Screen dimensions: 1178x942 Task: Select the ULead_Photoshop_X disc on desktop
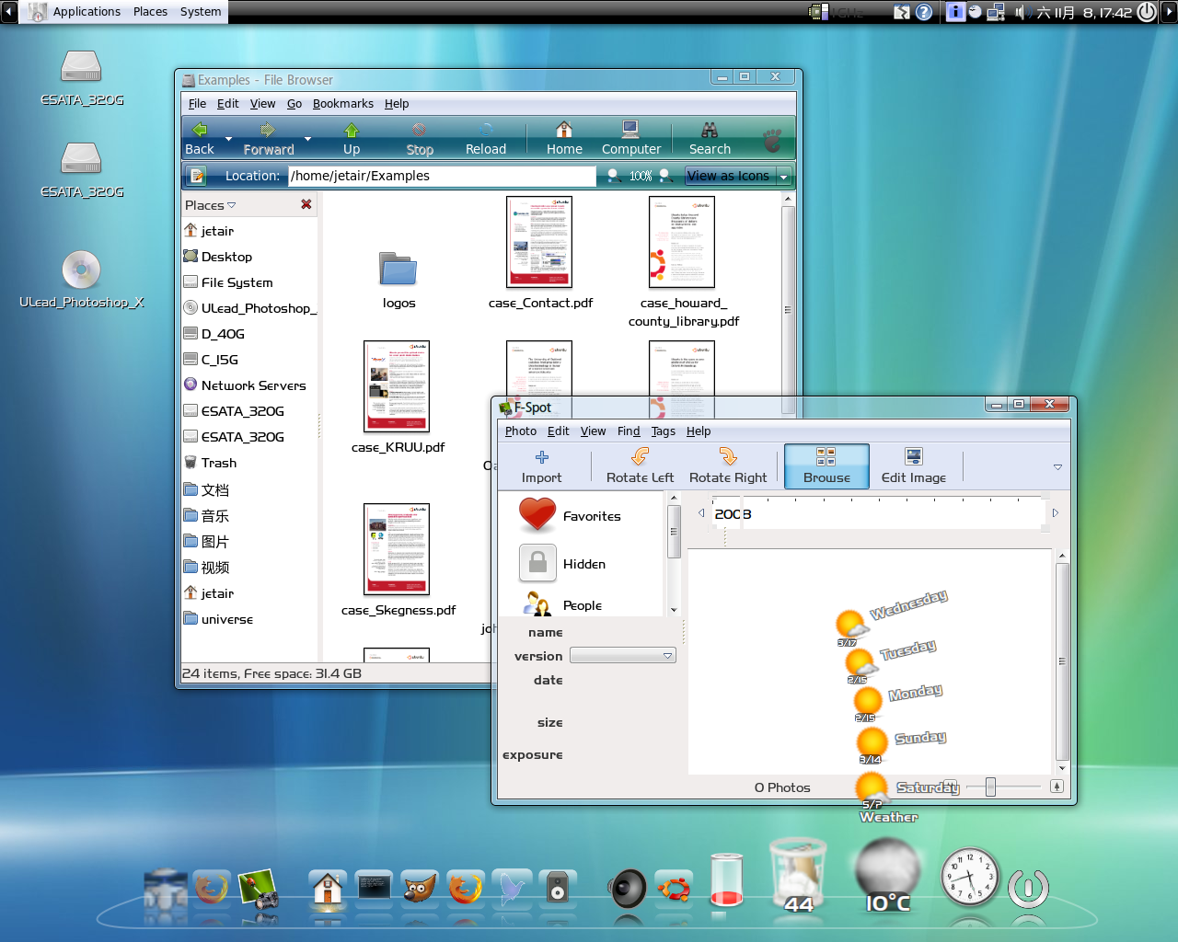point(81,279)
